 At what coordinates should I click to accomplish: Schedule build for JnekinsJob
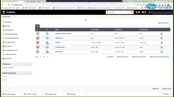click(x=161, y=38)
